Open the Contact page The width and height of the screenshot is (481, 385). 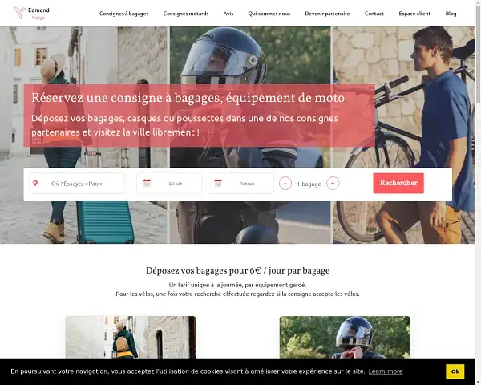374,14
